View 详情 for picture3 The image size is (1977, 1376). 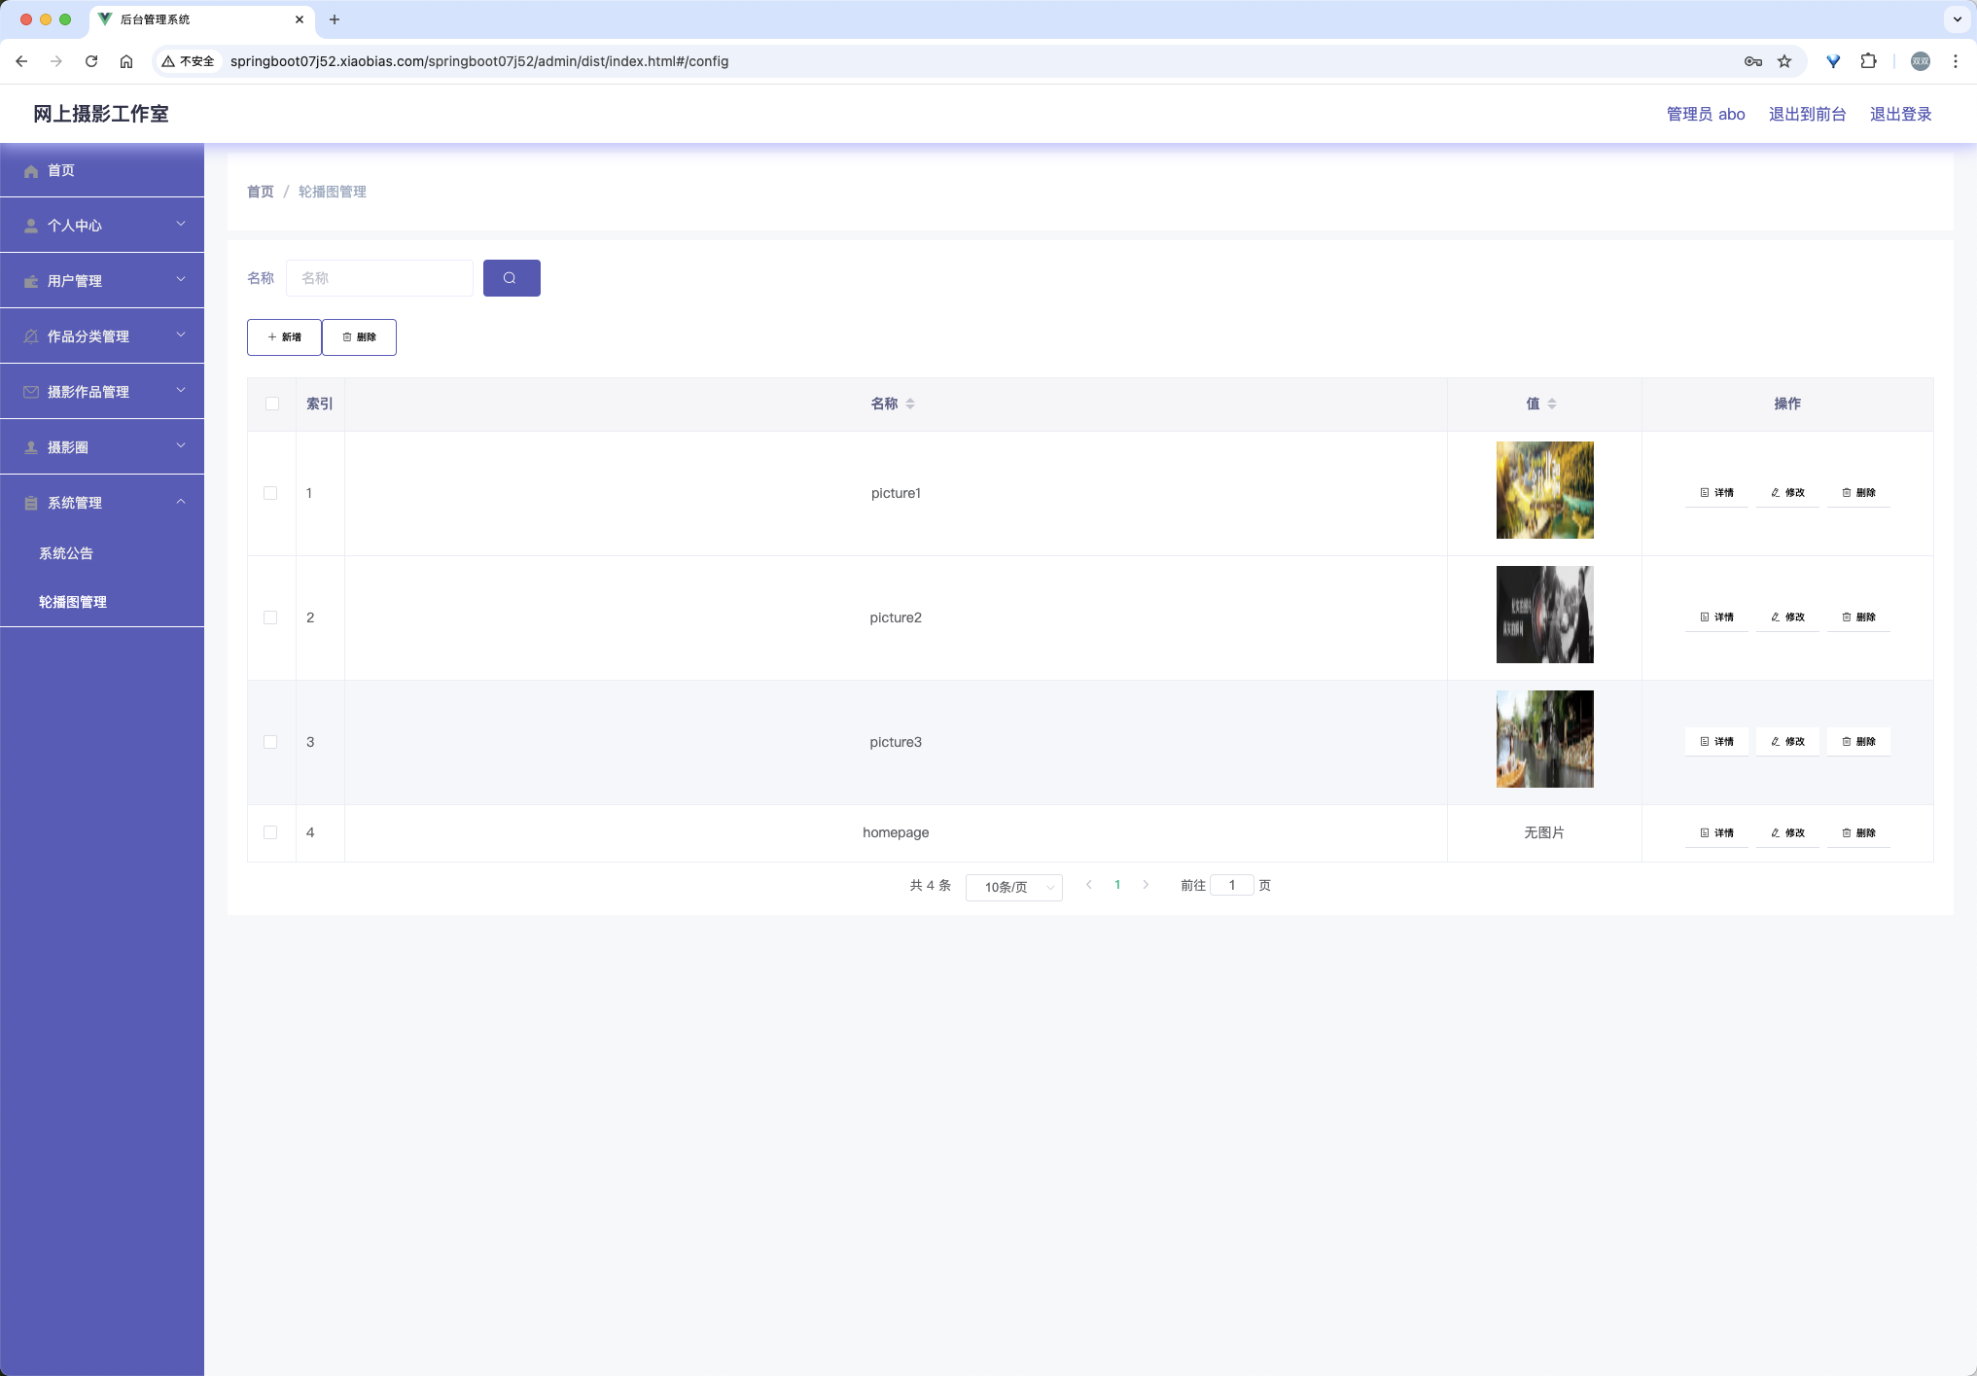[1716, 742]
